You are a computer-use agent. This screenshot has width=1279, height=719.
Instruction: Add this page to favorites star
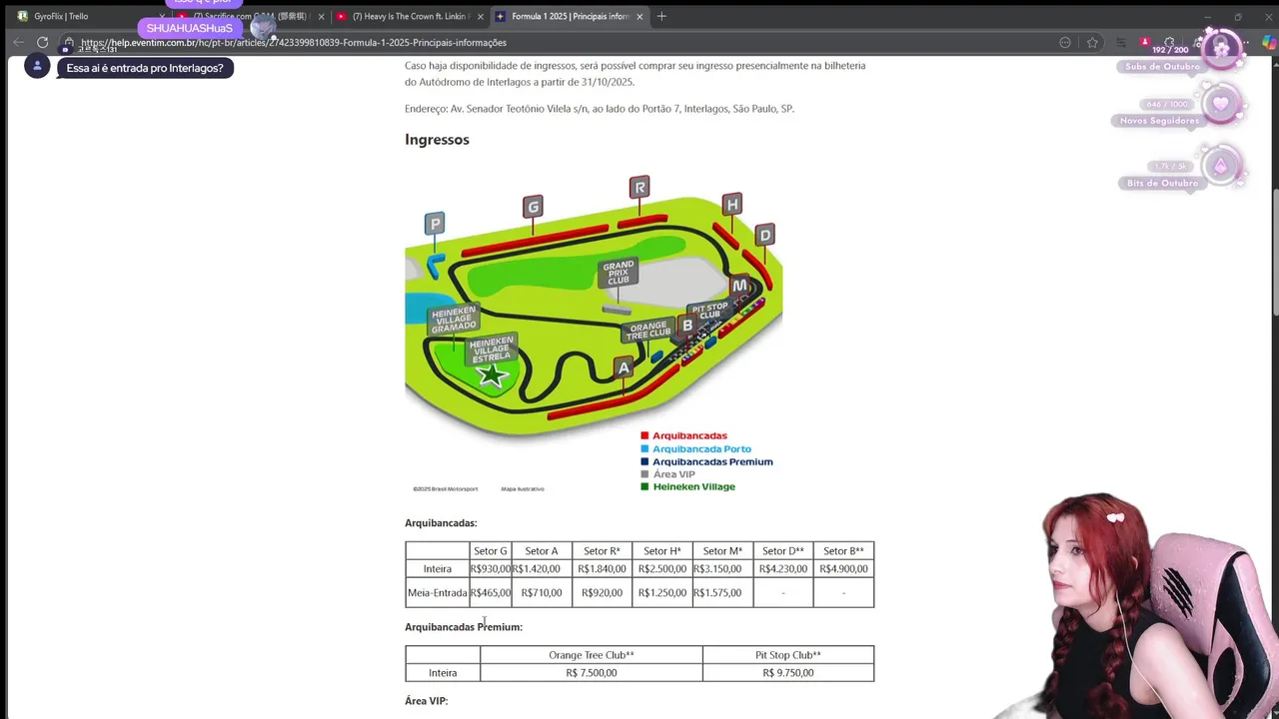(1092, 42)
